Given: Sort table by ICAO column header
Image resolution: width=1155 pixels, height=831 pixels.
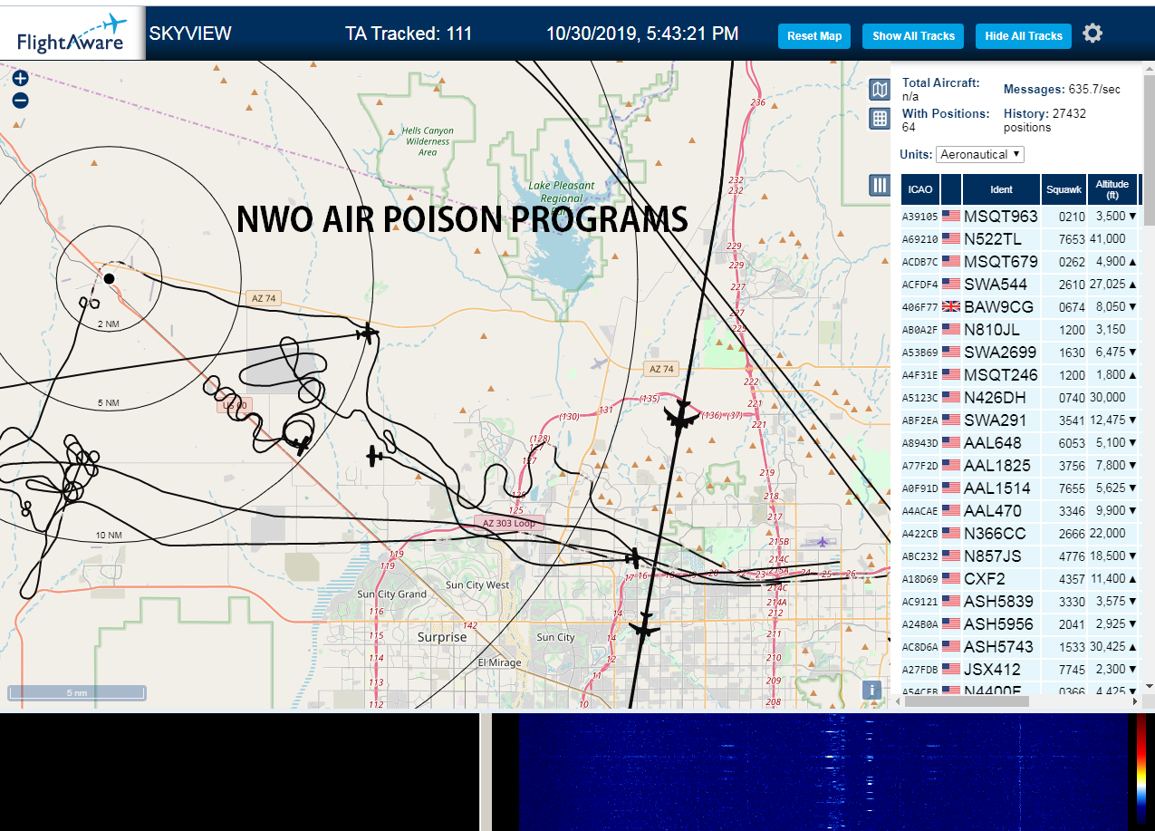Looking at the screenshot, I should (920, 189).
